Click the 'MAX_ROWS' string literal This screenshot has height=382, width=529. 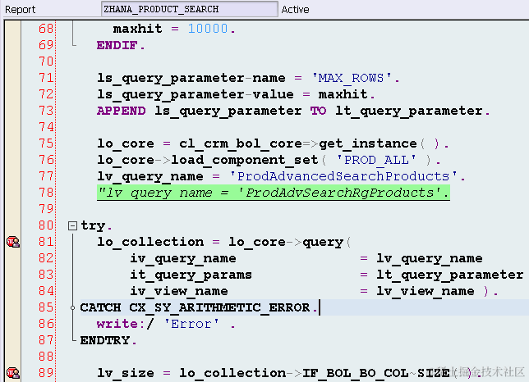click(x=352, y=78)
